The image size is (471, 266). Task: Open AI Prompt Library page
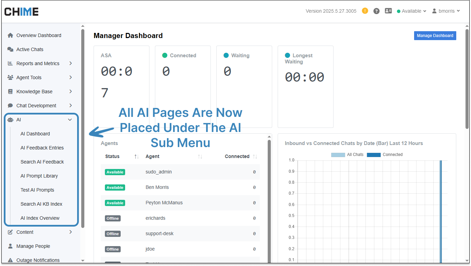tap(39, 176)
